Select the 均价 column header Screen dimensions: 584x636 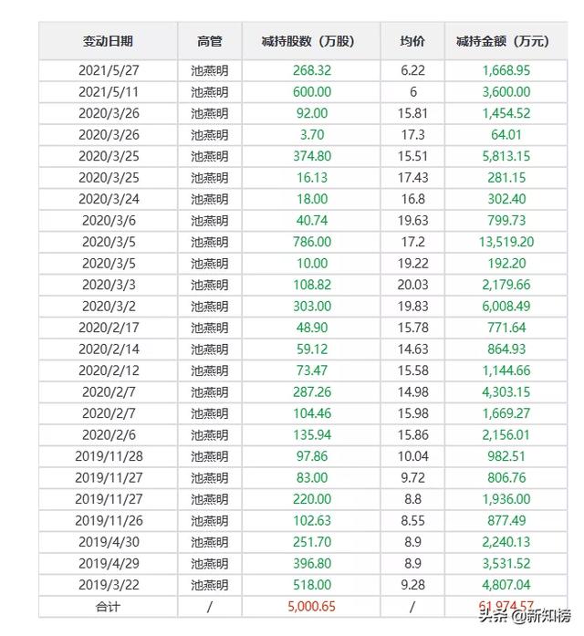pyautogui.click(x=412, y=41)
